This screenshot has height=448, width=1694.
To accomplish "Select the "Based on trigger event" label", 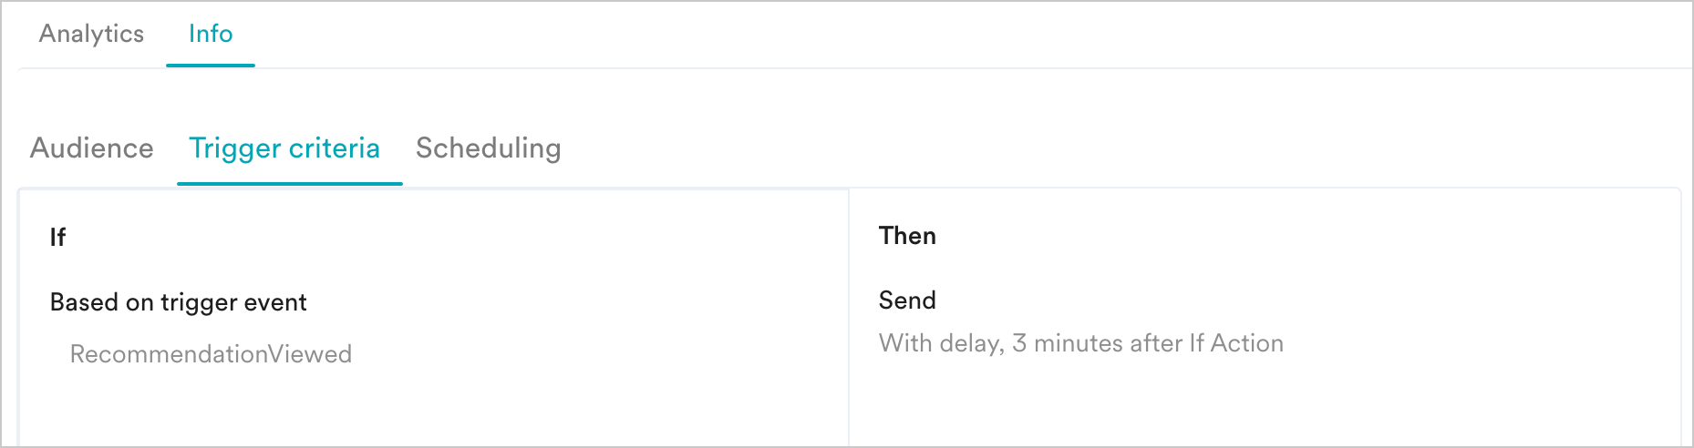I will coord(178,302).
